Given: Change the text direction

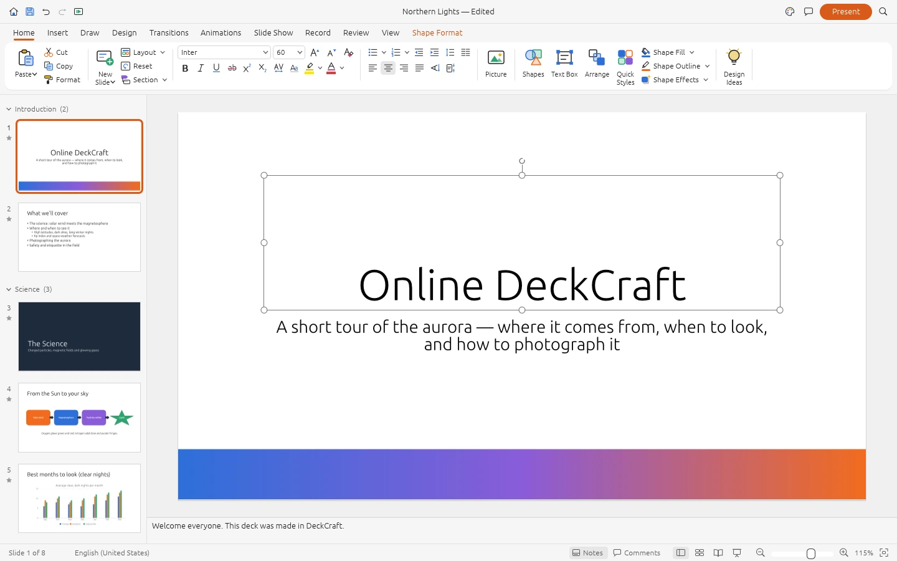Looking at the screenshot, I should (x=435, y=68).
